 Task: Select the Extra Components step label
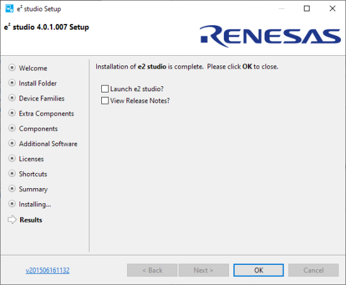pyautogui.click(x=47, y=113)
